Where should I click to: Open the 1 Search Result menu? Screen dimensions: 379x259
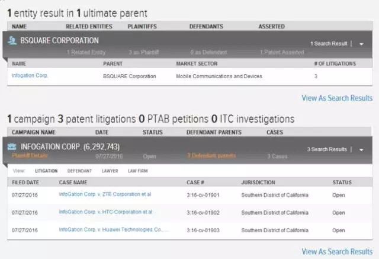click(329, 44)
